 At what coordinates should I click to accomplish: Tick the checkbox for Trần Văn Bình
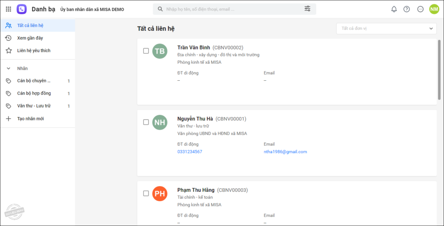146,51
